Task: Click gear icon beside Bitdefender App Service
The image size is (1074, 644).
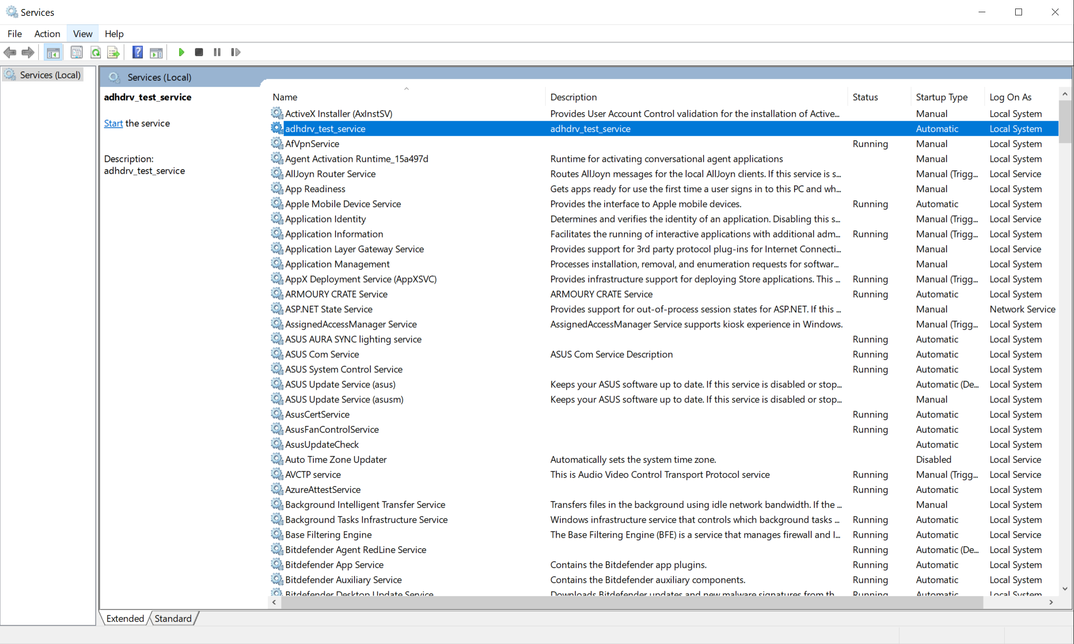Action: (277, 564)
